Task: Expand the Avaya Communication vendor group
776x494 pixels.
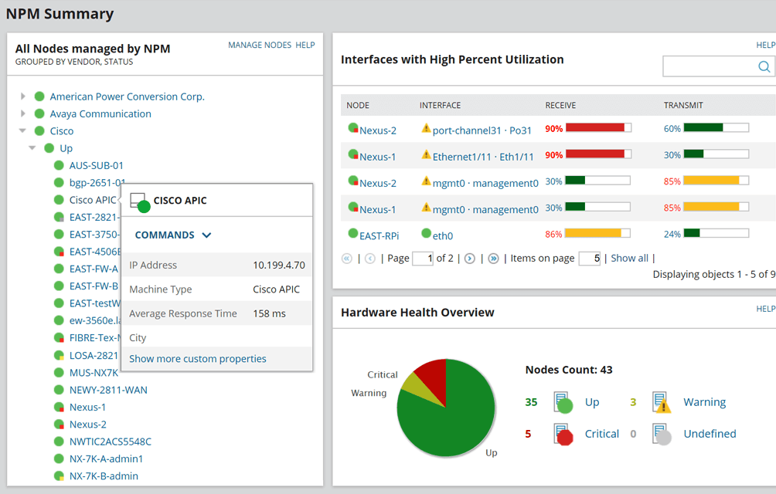Action: 23,113
